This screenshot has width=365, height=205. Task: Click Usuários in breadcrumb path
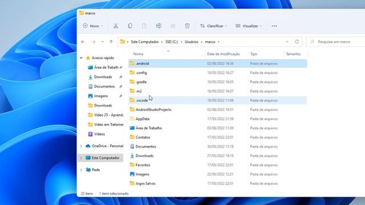pos(192,42)
